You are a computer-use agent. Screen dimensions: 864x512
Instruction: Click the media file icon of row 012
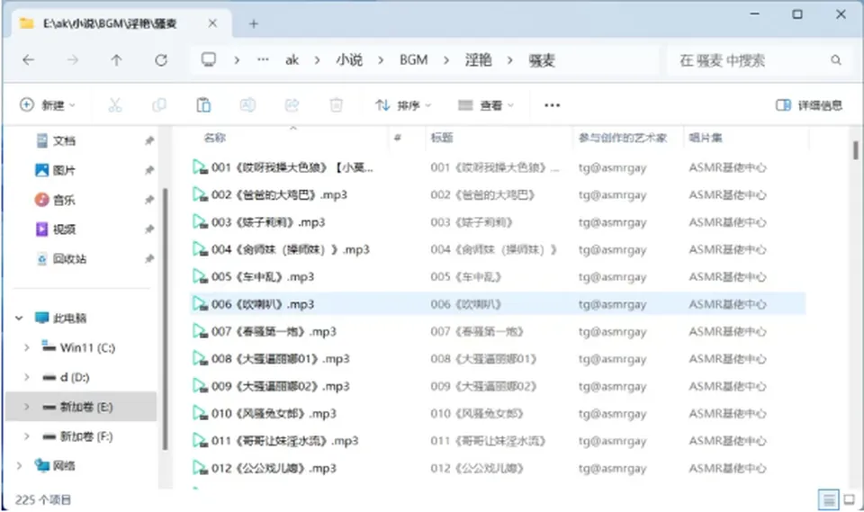coord(200,468)
